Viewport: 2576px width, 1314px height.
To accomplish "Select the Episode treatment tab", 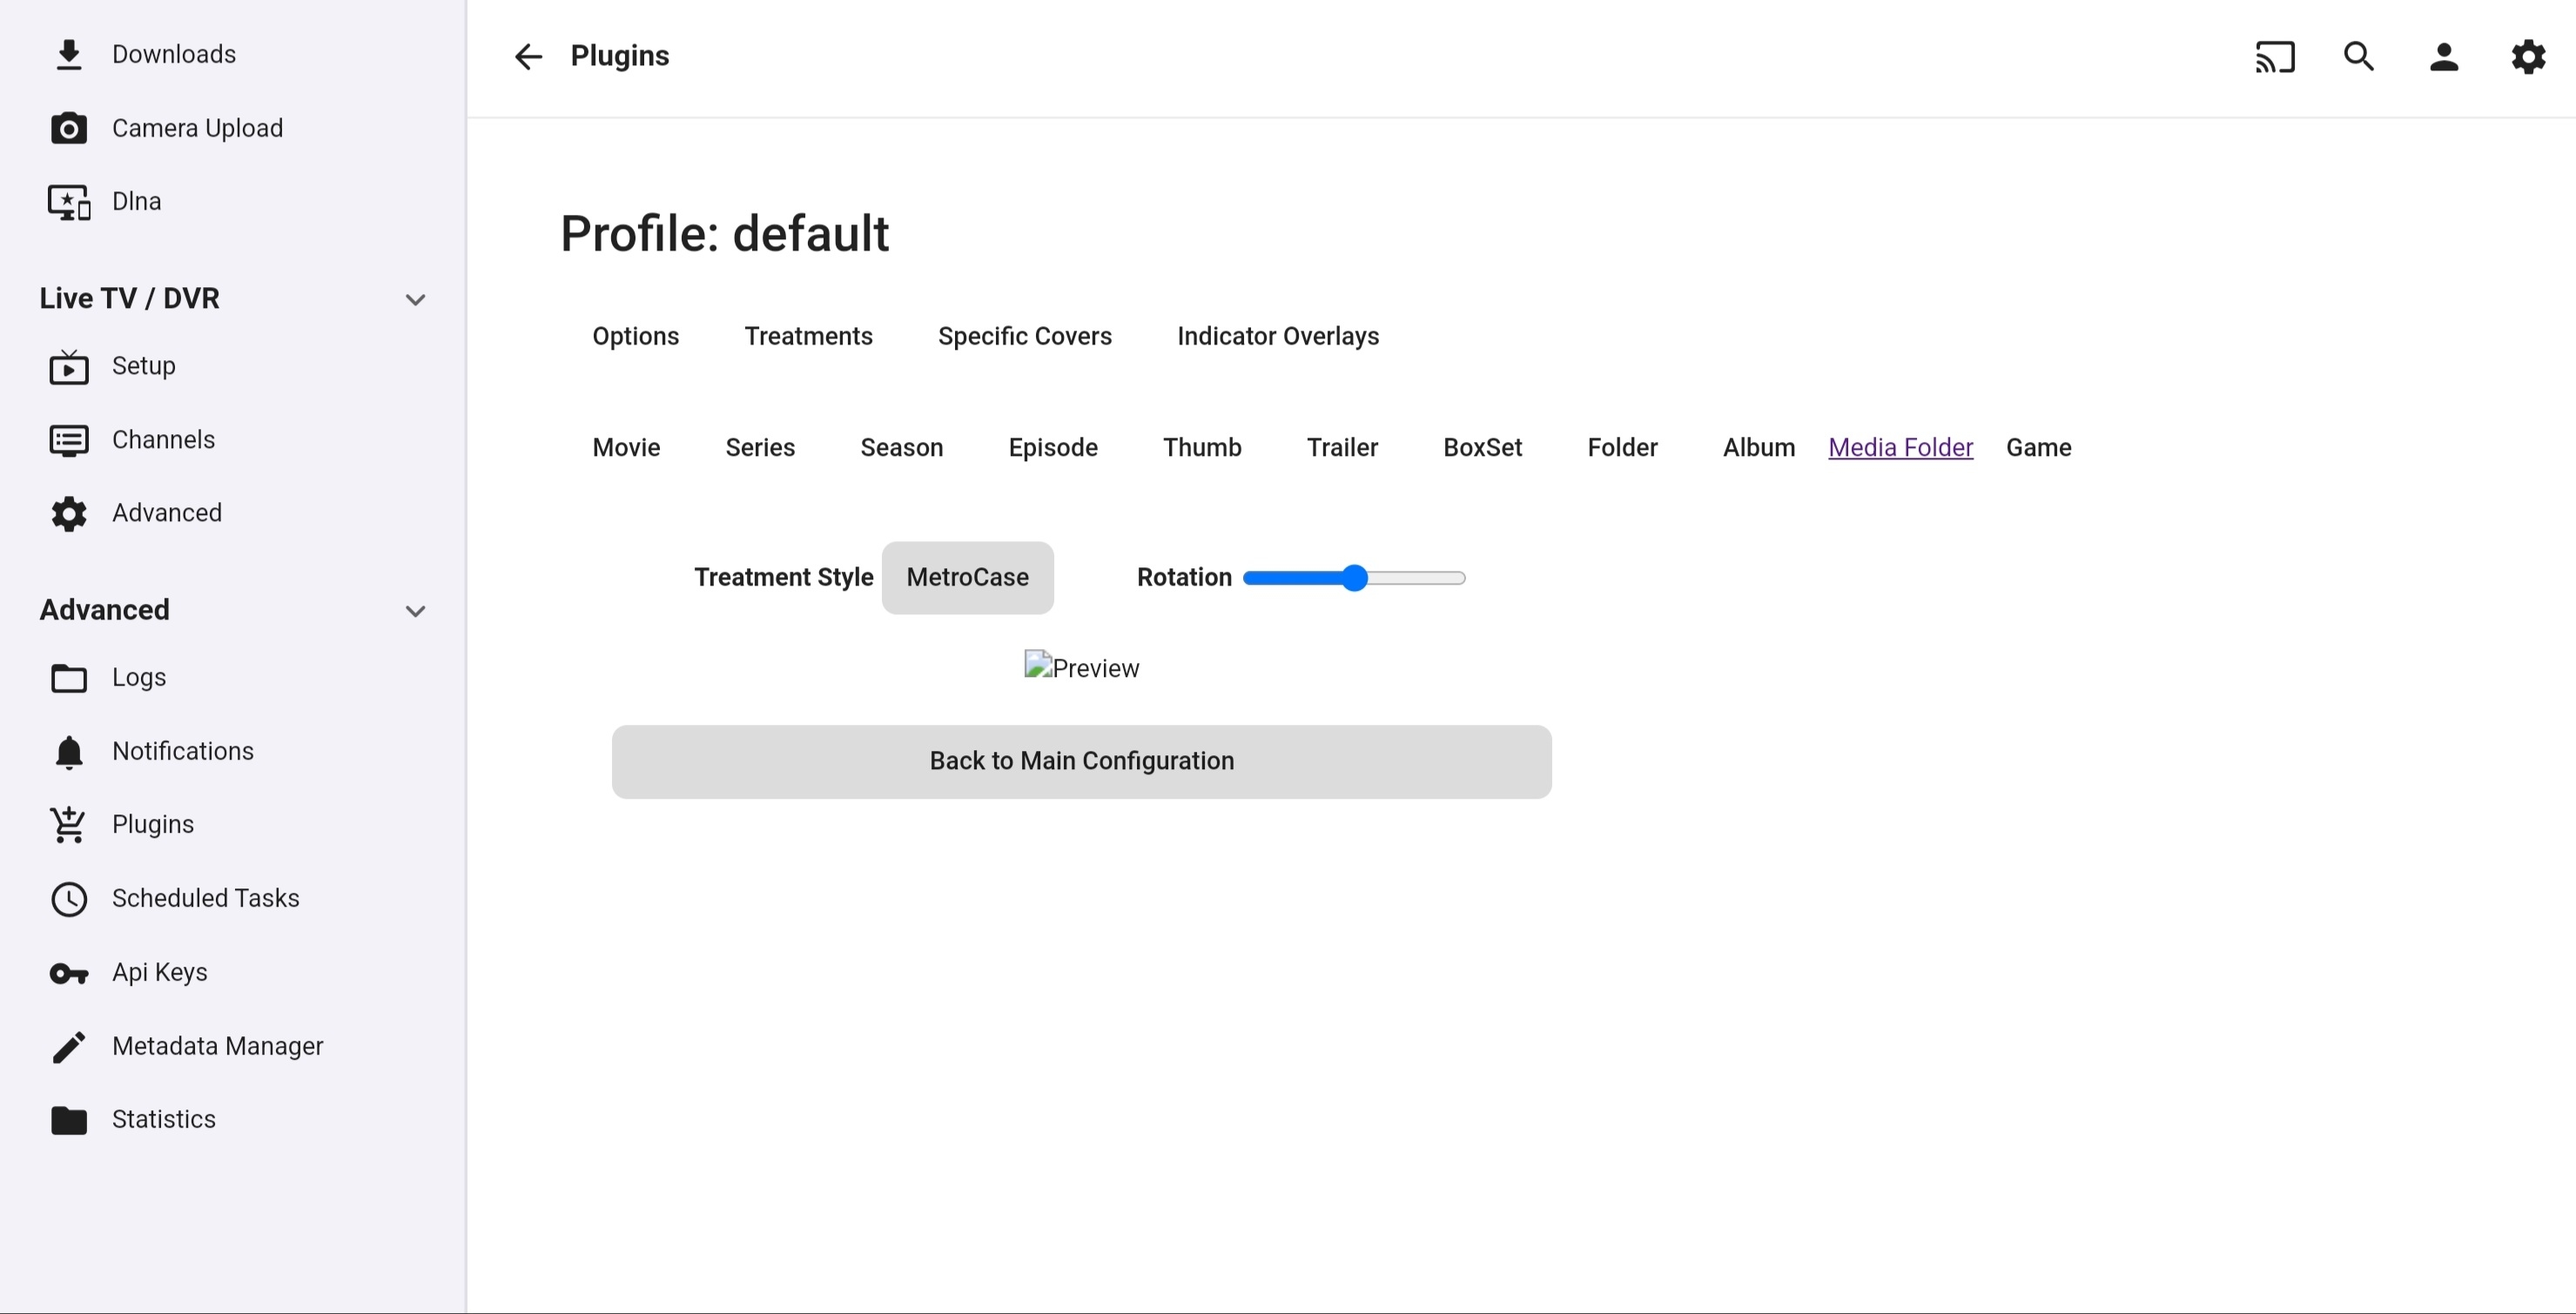I will (x=1052, y=447).
